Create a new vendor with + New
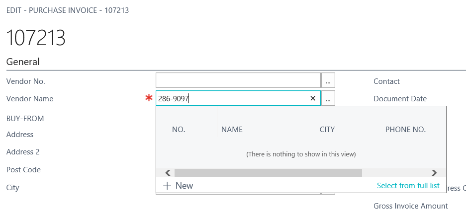This screenshot has height=214, width=466. point(179,186)
